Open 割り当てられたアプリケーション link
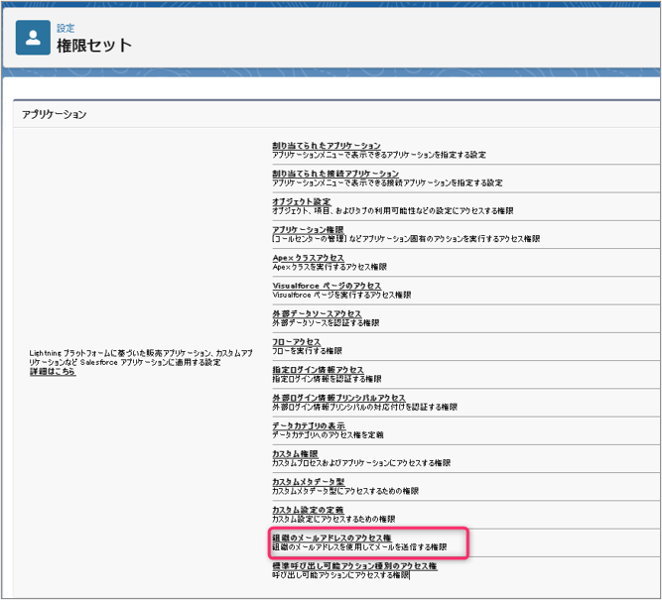 pyautogui.click(x=327, y=146)
